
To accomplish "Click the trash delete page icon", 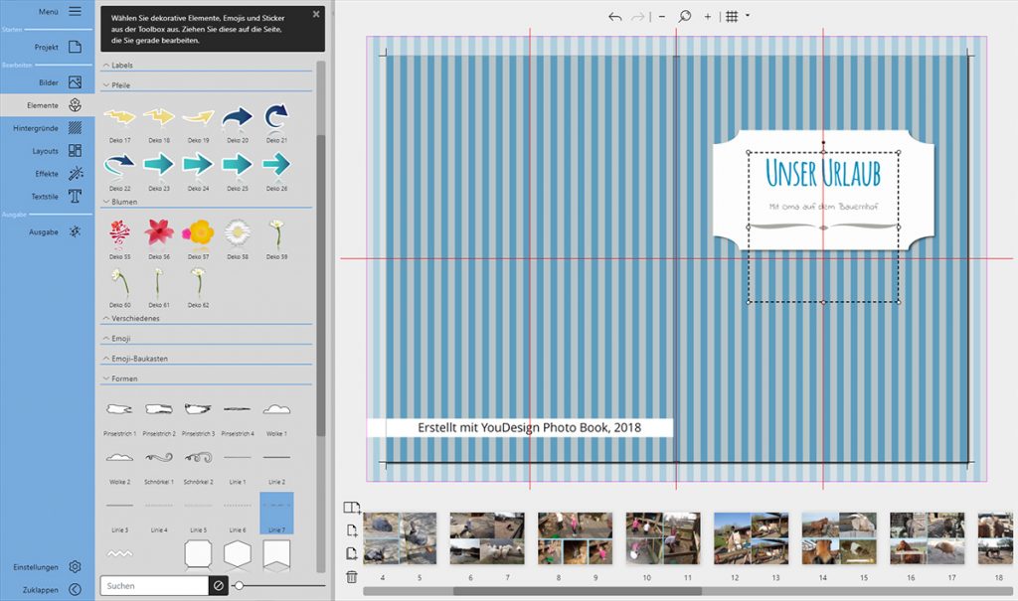I will coord(351,577).
